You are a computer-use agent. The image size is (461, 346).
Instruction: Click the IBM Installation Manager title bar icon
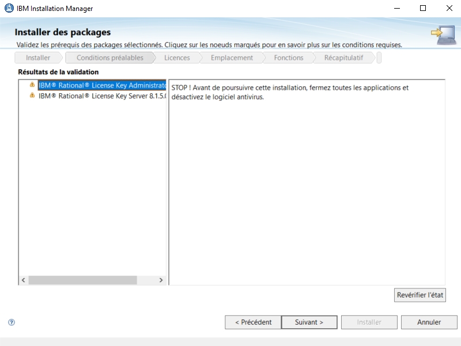9,8
